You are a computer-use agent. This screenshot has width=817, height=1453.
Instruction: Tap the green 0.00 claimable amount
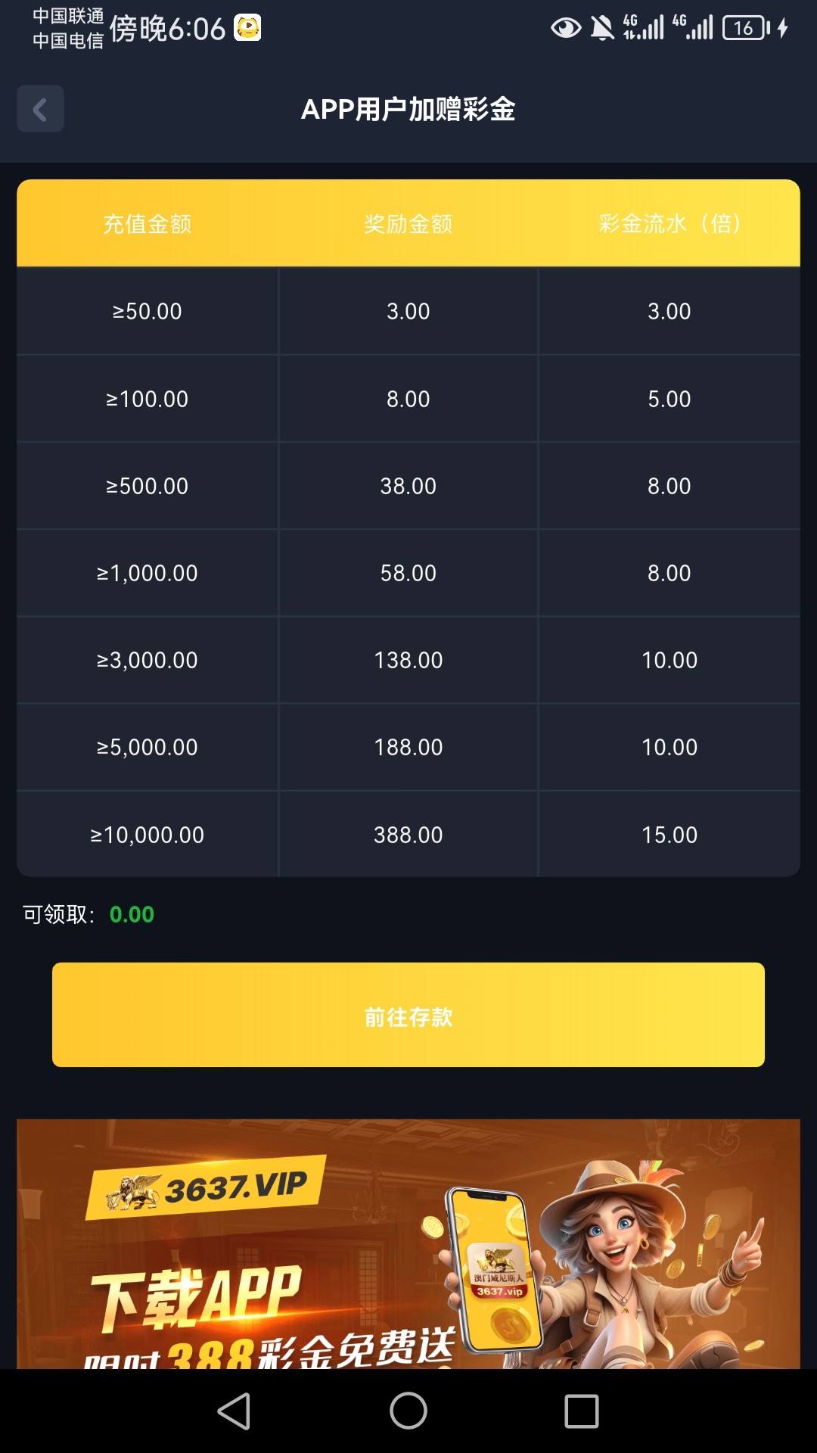click(x=132, y=914)
